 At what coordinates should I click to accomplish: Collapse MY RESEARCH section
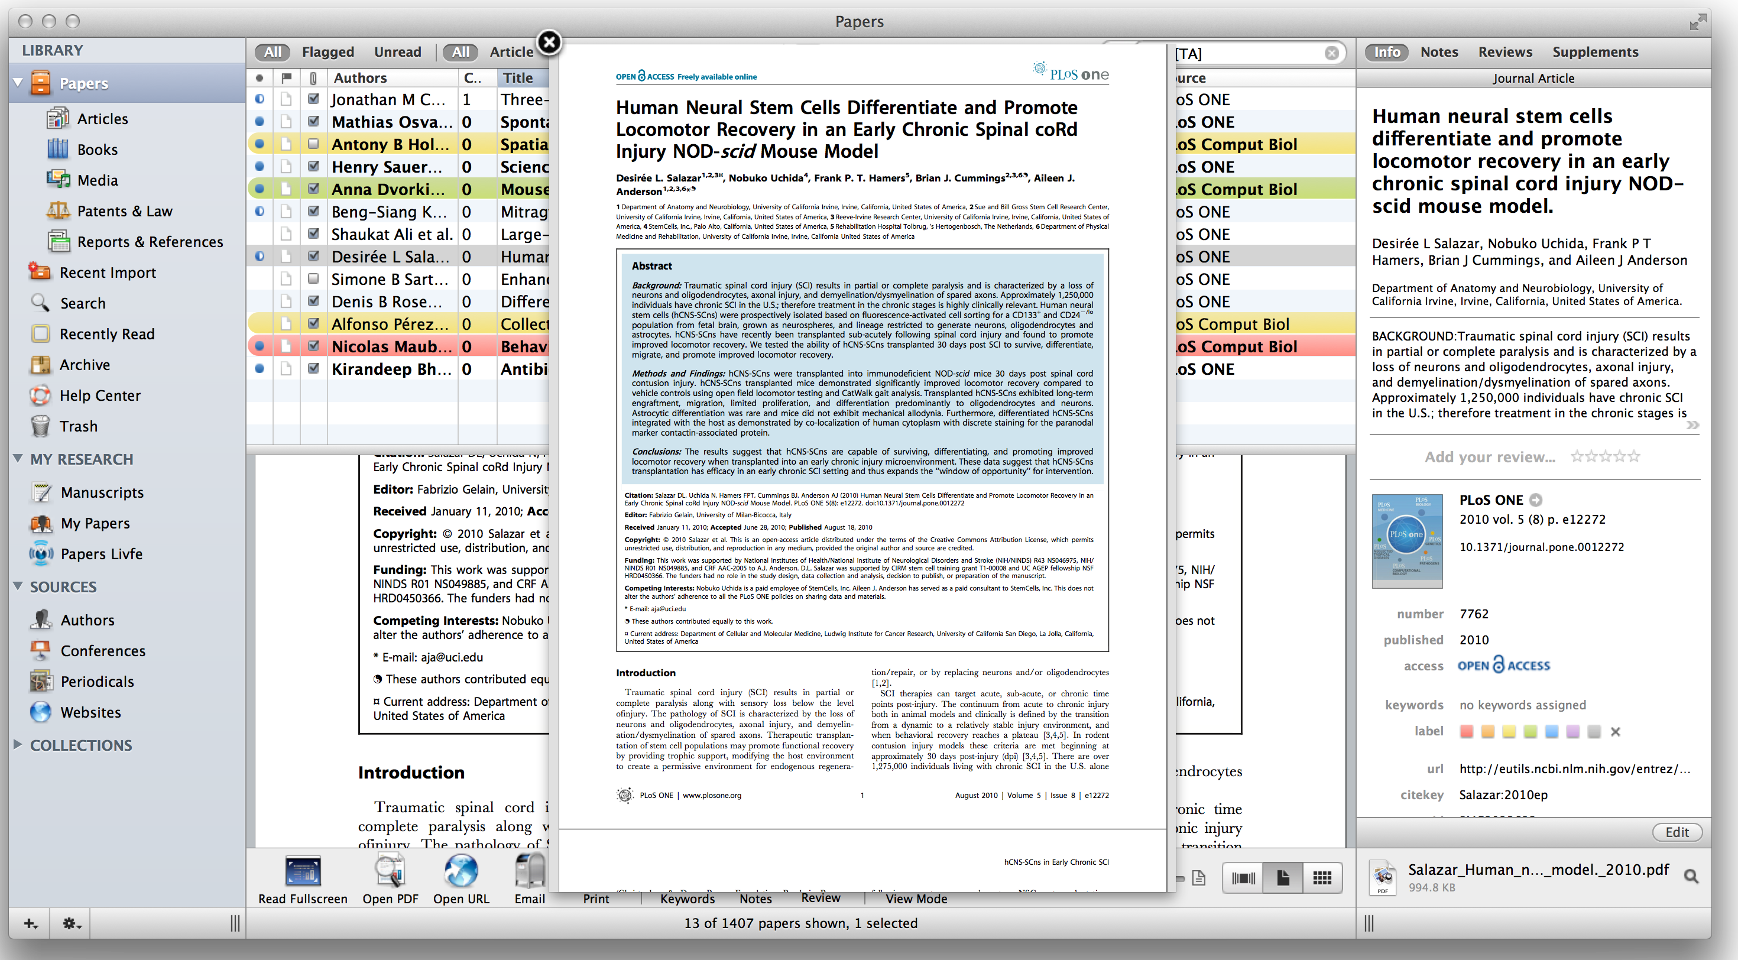tap(18, 459)
